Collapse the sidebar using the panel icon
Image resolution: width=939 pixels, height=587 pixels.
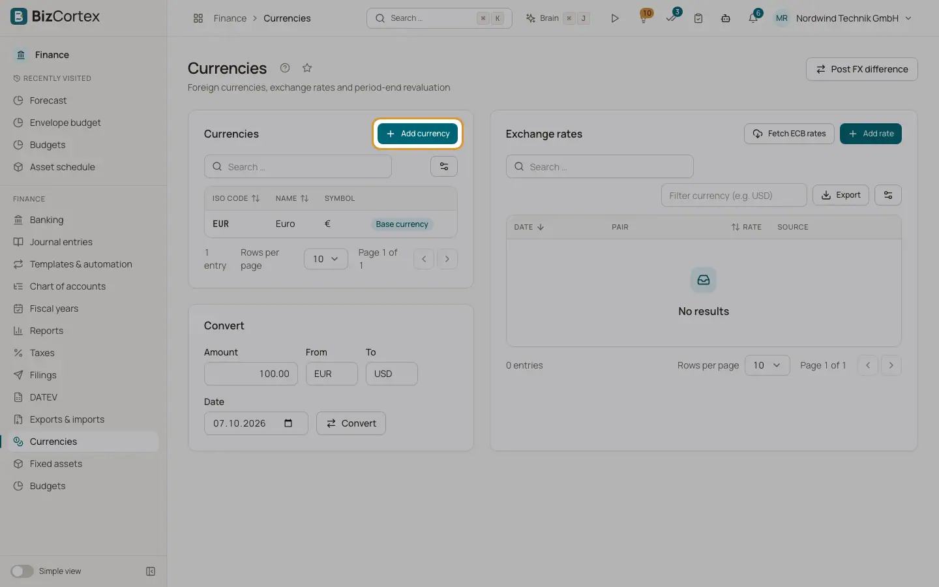tap(151, 571)
